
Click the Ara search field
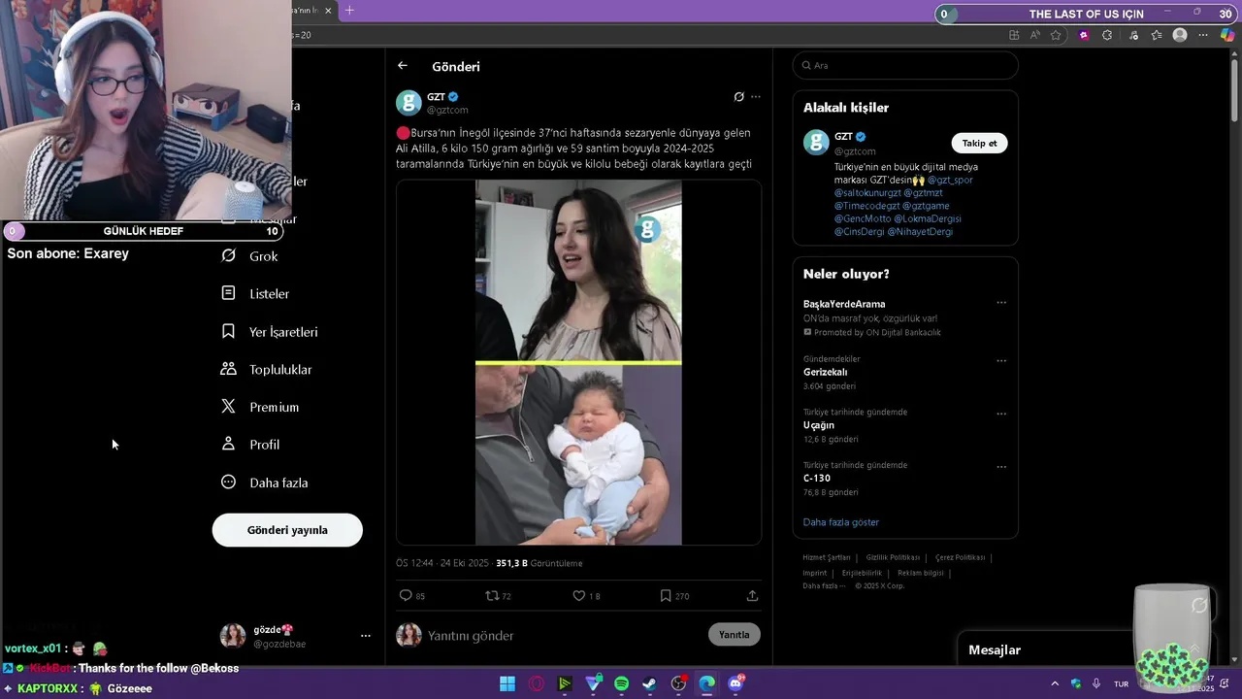coord(905,65)
